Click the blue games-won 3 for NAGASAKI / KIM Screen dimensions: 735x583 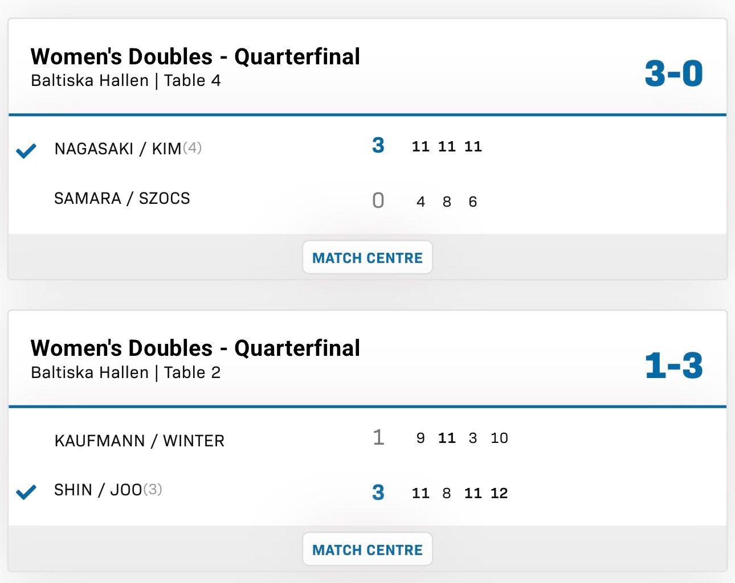tap(378, 146)
